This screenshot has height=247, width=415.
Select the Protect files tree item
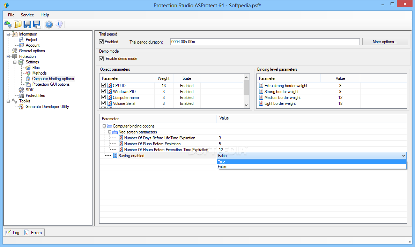[35, 95]
